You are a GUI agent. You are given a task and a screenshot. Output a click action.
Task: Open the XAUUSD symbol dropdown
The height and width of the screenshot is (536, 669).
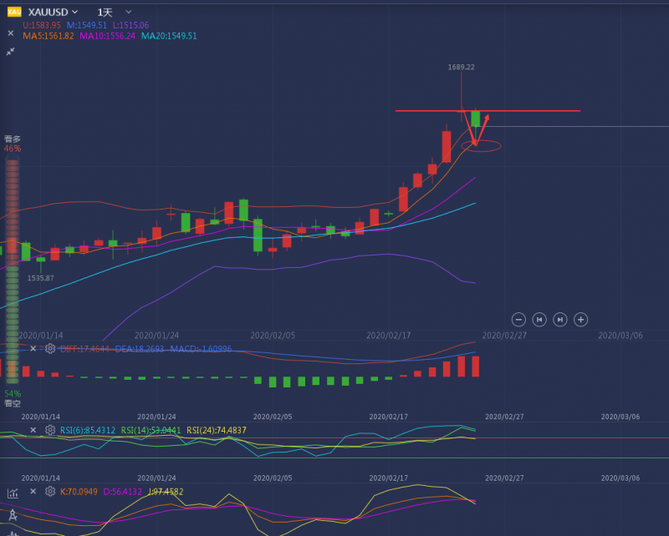pos(53,12)
